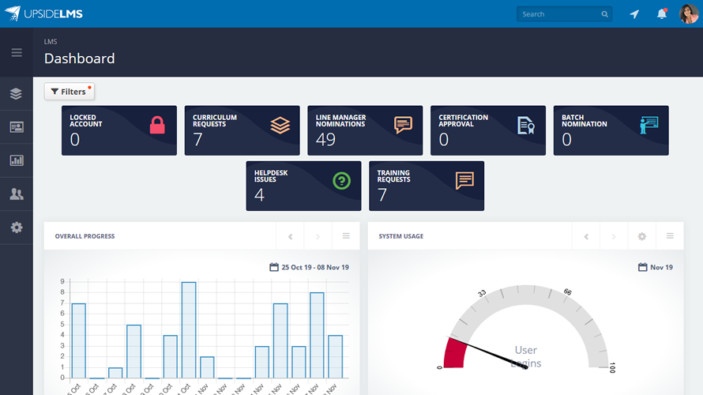Click the search magnifier icon

pyautogui.click(x=604, y=14)
